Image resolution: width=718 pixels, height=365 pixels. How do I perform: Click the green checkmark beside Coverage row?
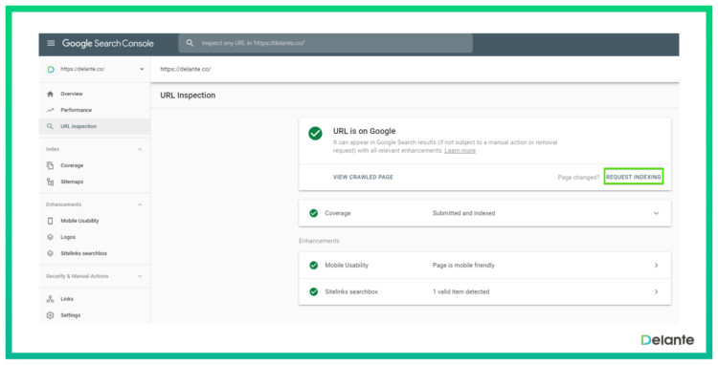point(314,213)
